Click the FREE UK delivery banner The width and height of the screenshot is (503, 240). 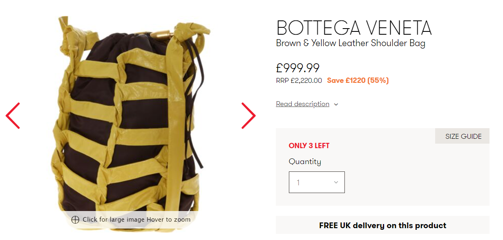tap(382, 225)
